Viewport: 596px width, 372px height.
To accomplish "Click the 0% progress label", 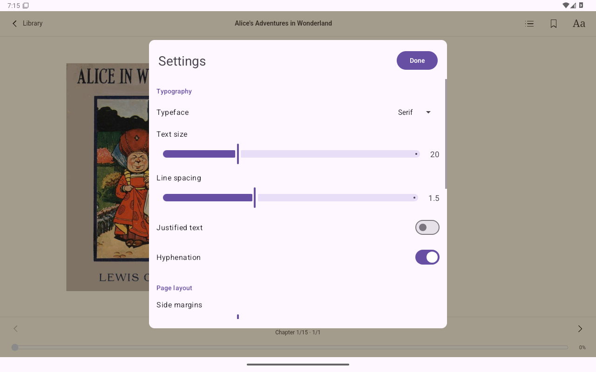I will 582,347.
